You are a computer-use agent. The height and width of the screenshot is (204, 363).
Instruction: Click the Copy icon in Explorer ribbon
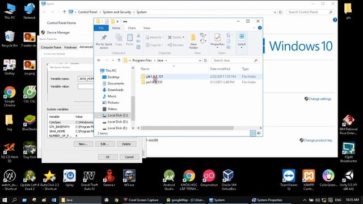(119, 40)
